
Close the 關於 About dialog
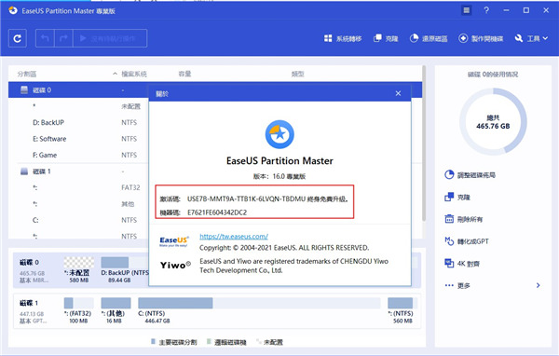coord(398,93)
